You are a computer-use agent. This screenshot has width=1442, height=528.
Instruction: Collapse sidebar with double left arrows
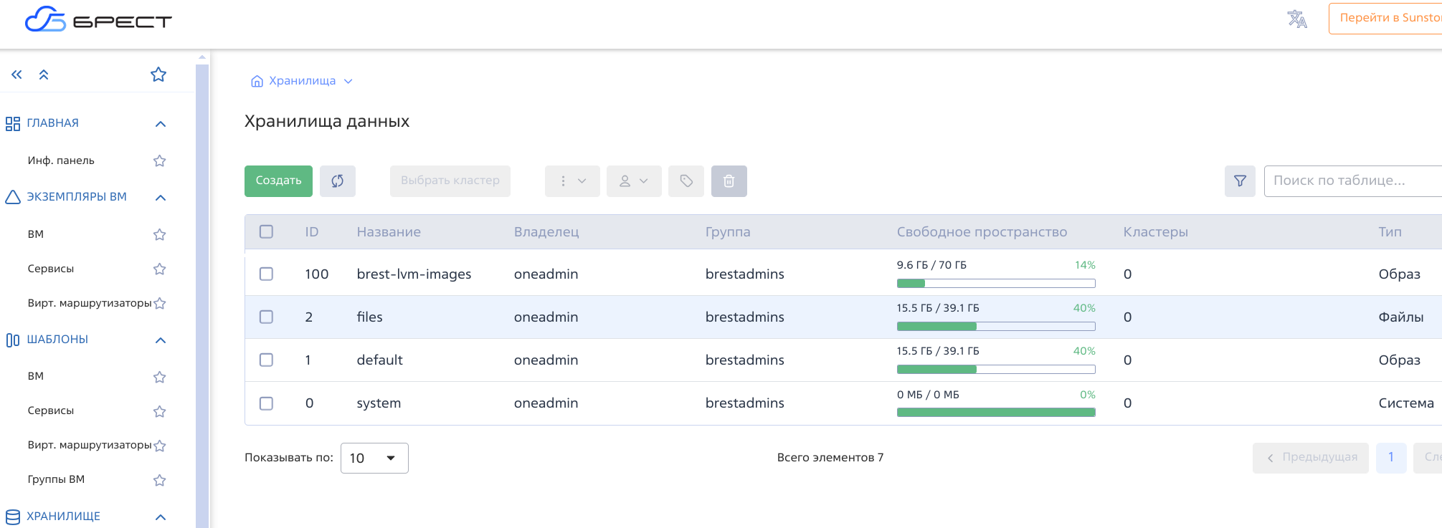click(x=16, y=75)
